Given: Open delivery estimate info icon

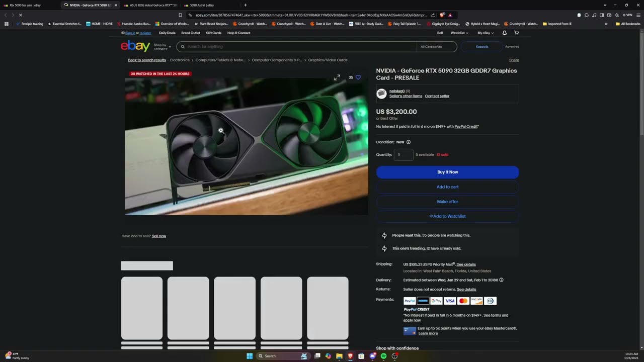Looking at the screenshot, I should 501,280.
